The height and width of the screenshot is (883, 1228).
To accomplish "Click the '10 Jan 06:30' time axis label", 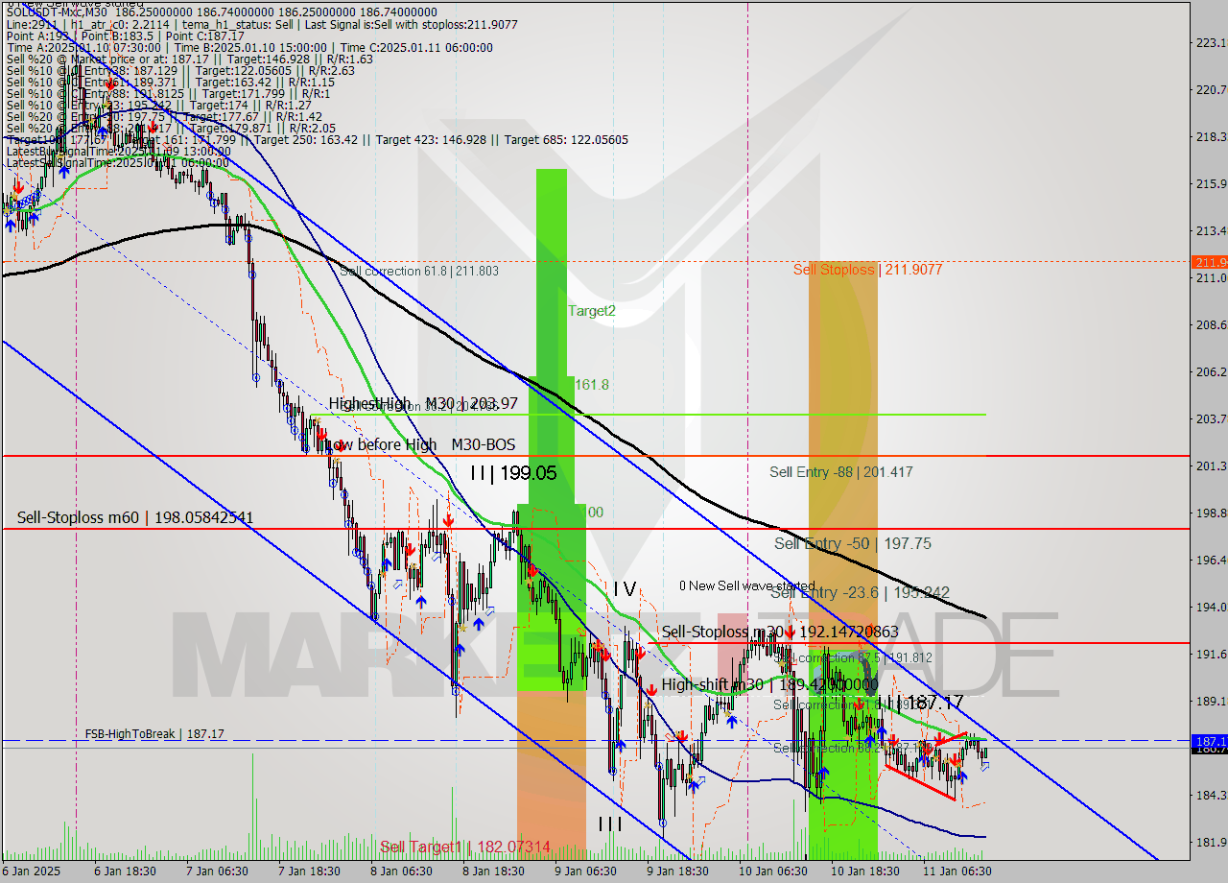I will (772, 871).
